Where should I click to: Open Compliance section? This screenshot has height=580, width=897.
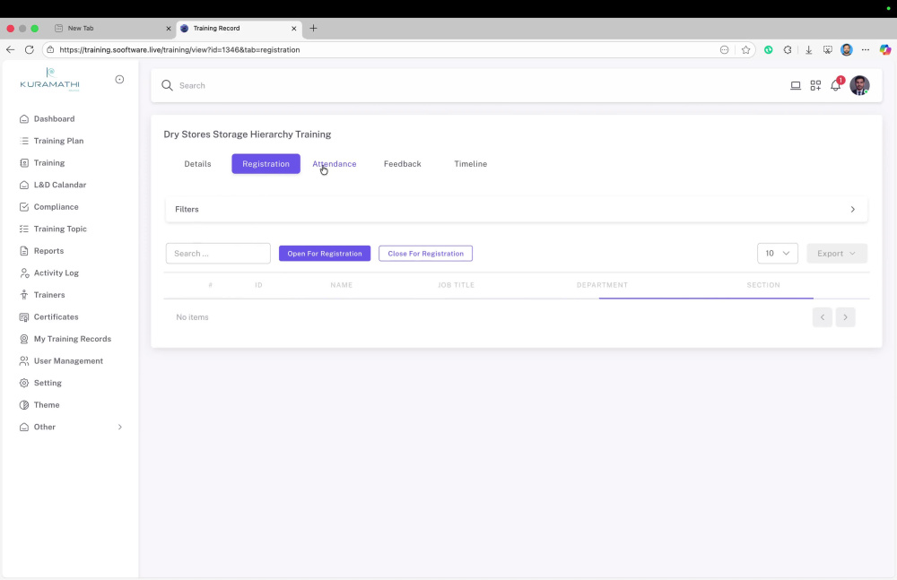56,207
